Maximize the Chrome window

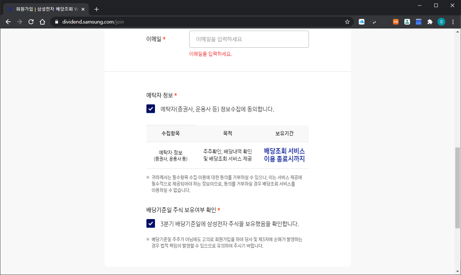click(x=436, y=5)
